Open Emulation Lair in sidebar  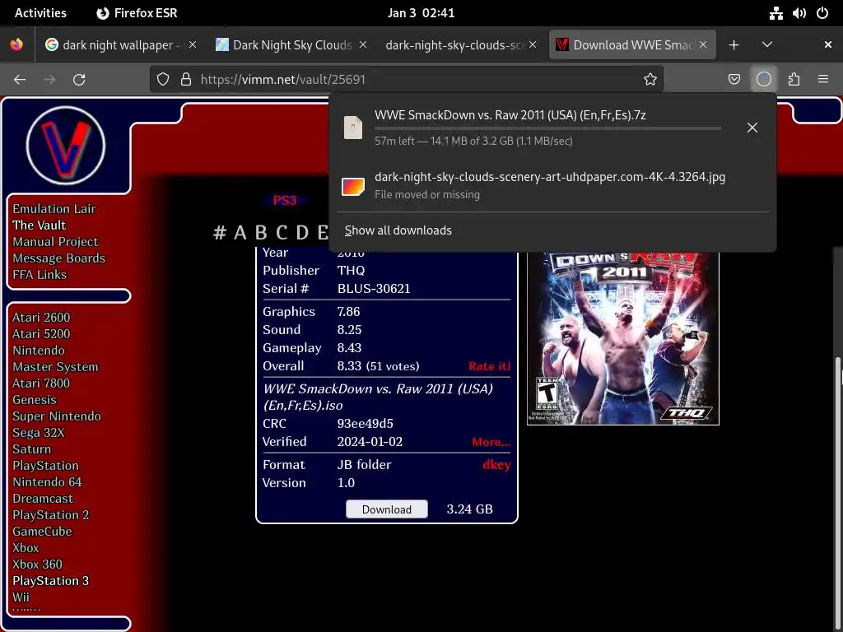point(54,208)
